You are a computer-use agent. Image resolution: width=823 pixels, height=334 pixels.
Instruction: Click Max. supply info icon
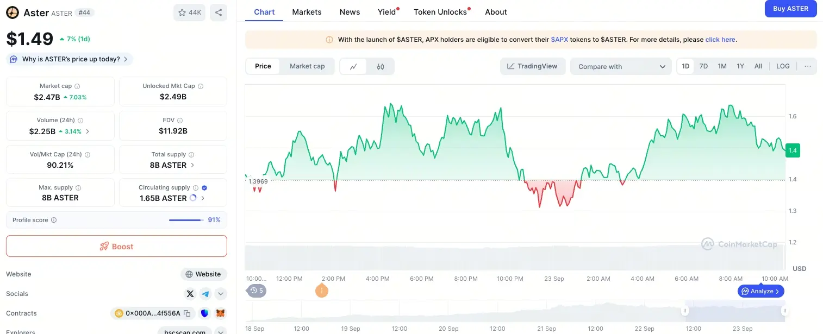click(x=78, y=188)
